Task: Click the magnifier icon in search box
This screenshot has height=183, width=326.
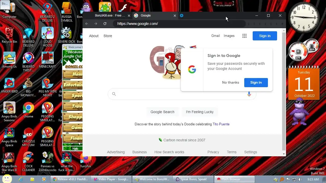Action: point(114,94)
